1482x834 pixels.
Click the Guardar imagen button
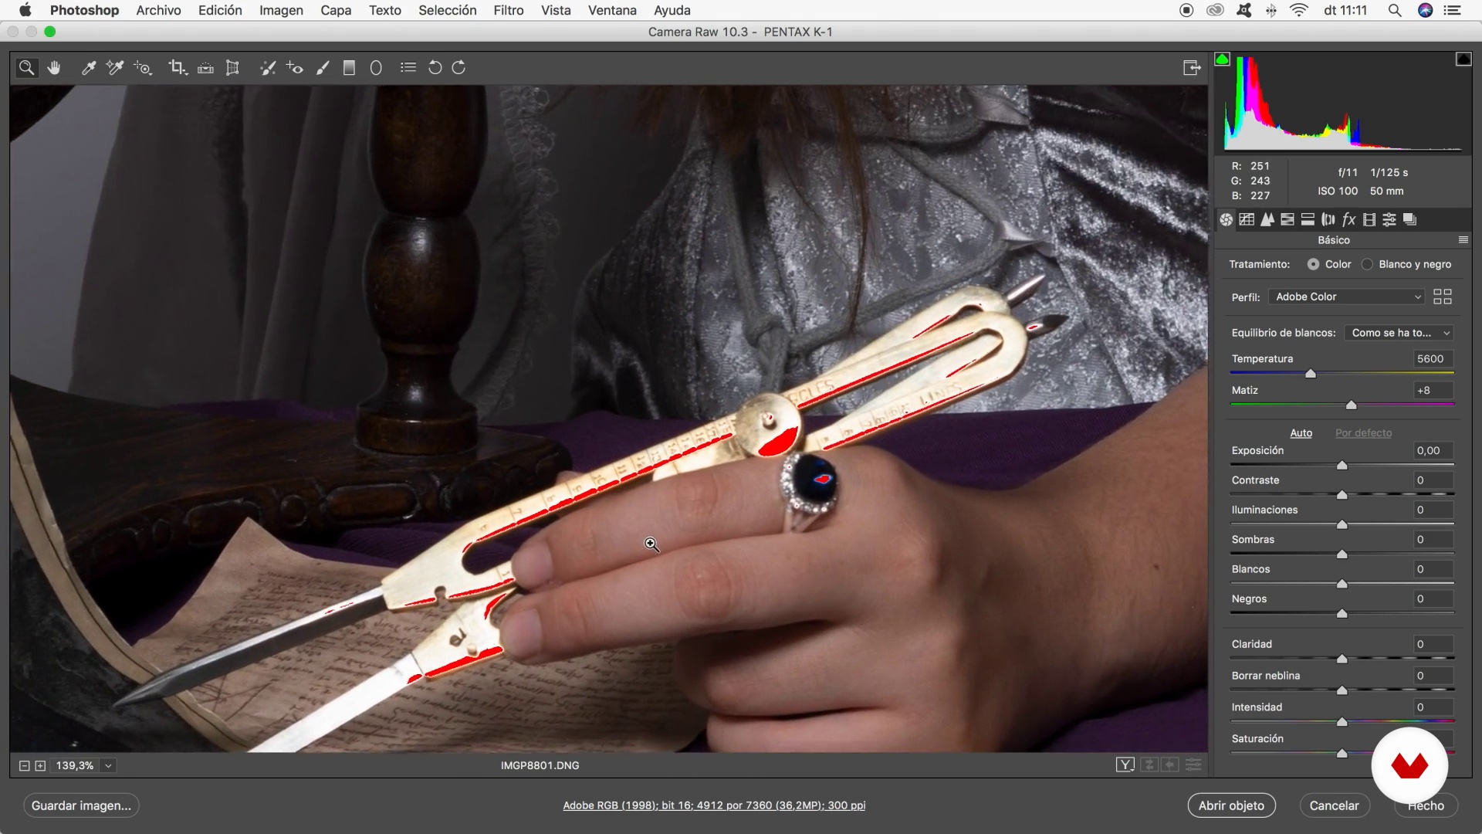pos(81,805)
